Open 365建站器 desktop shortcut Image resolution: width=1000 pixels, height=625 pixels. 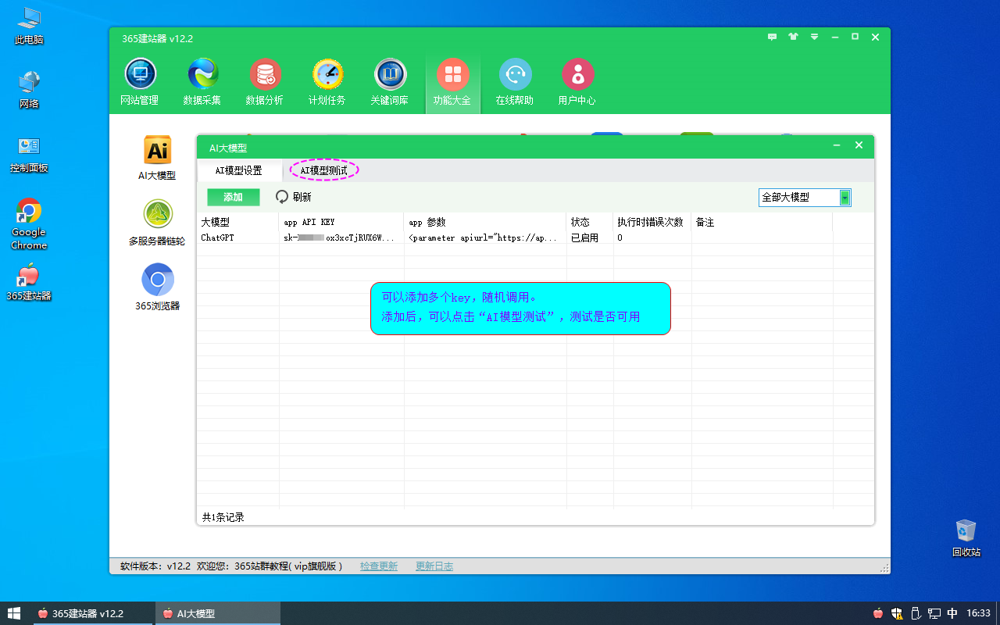(29, 283)
